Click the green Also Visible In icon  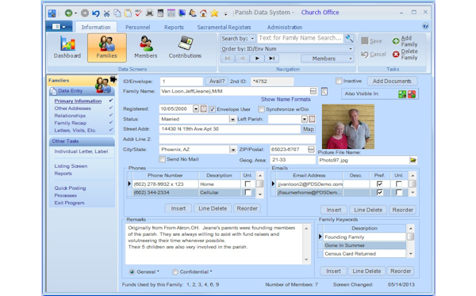[402, 94]
